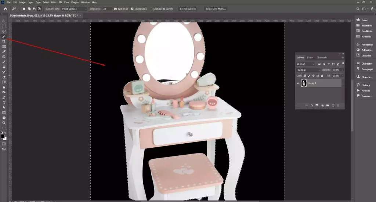
Task: Add a layer mask from Layers panel
Action: (x=317, y=105)
